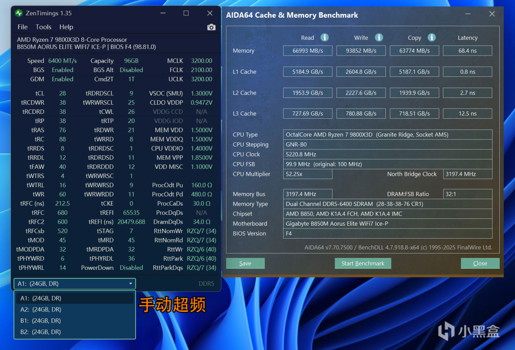Click the L1 Cache Write value 2604.8 GB/s

361,72
